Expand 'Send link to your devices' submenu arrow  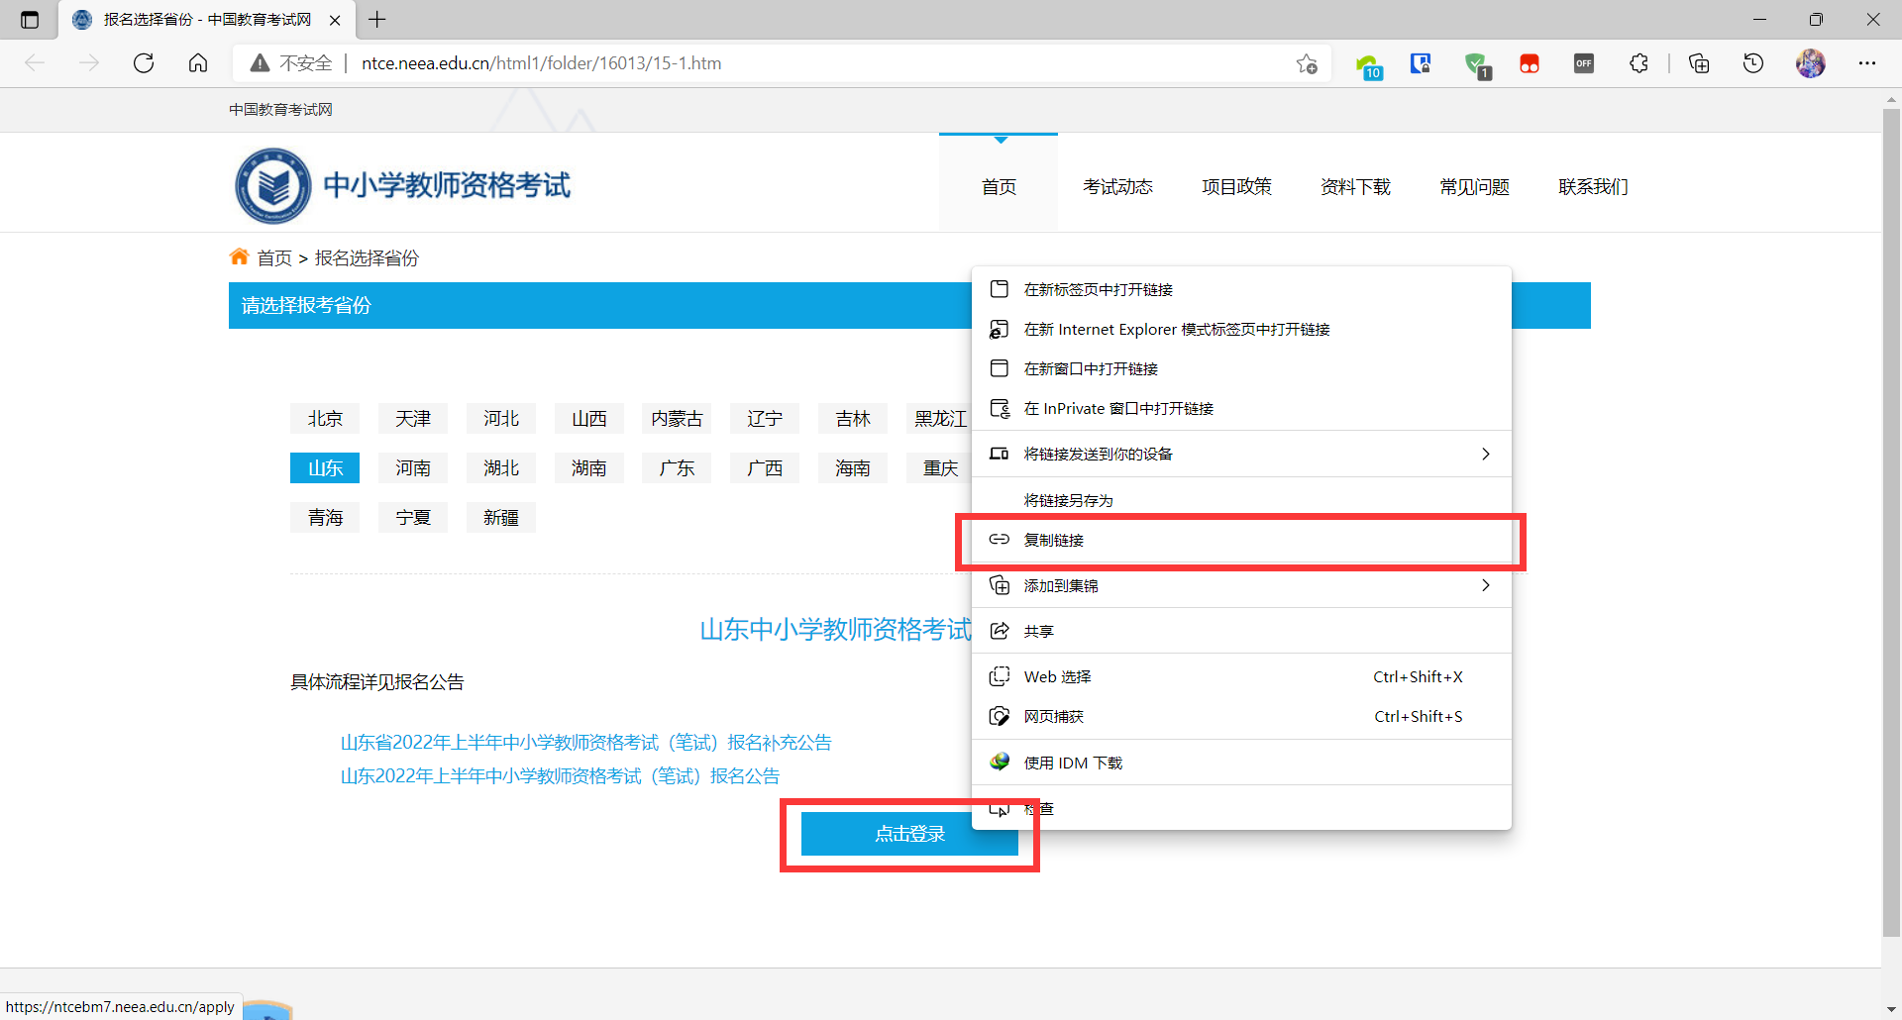(x=1485, y=454)
